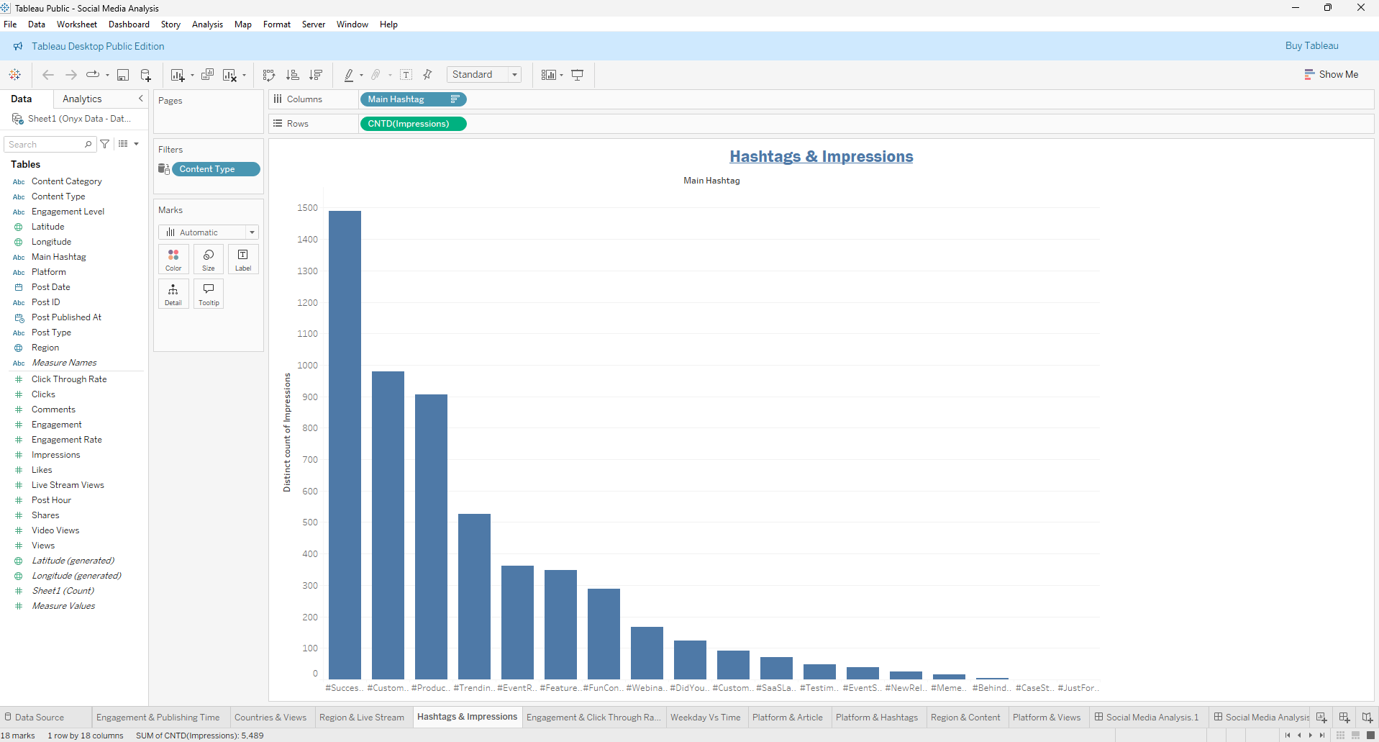Click the New Worksheet toolbar icon
This screenshot has width=1379, height=742.
coord(178,75)
